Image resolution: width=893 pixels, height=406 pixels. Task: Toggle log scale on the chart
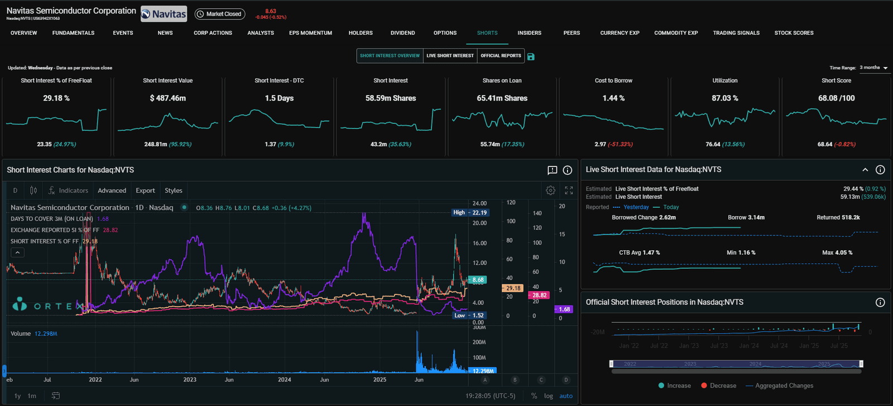549,396
